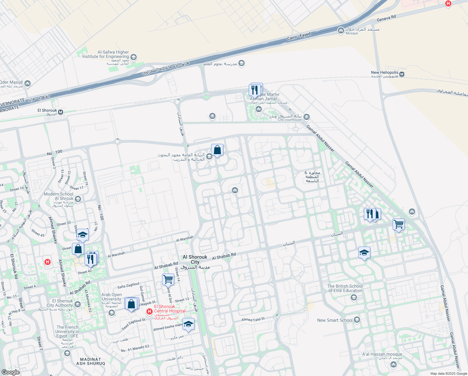
Task: Open the New Smart School icon
Action: [x=357, y=320]
